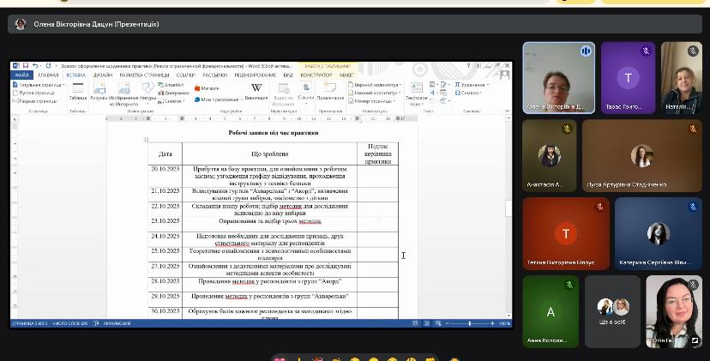Click the Рисунки picture insert icon
Screen dimensions: 710x361
point(99,91)
